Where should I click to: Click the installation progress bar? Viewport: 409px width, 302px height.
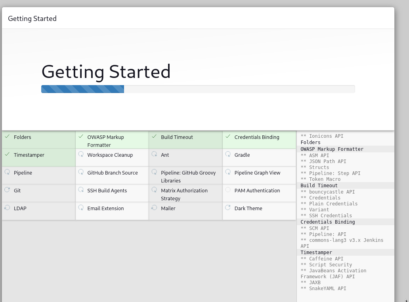[198, 89]
